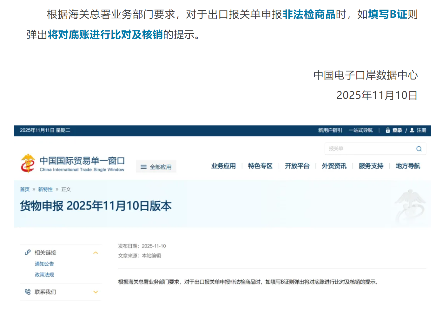This screenshot has height=312, width=443.
Task: Open the 政策法规 sidebar link
Action: [44, 275]
